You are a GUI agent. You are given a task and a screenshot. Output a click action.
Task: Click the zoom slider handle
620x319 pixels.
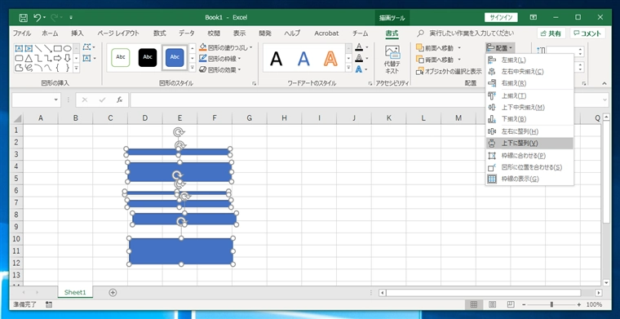551,304
